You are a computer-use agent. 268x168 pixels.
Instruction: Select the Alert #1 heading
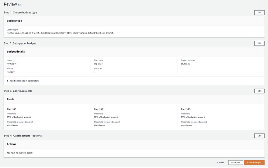(12, 109)
